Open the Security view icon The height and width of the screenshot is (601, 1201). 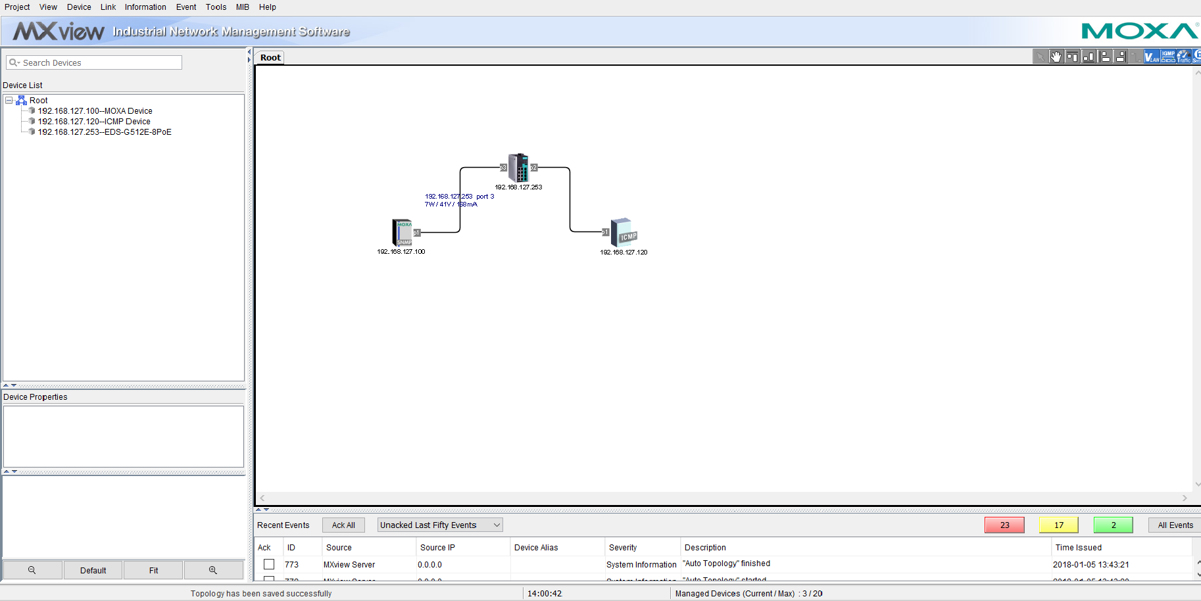pyautogui.click(x=1197, y=57)
